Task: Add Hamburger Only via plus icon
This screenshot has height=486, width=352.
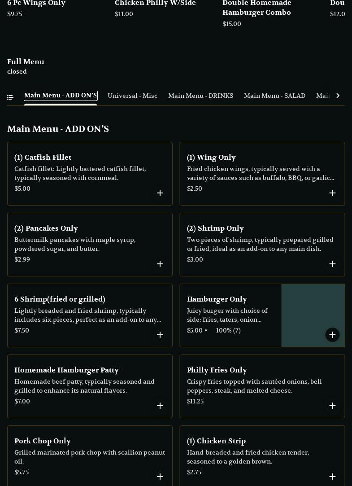Action: [332, 335]
